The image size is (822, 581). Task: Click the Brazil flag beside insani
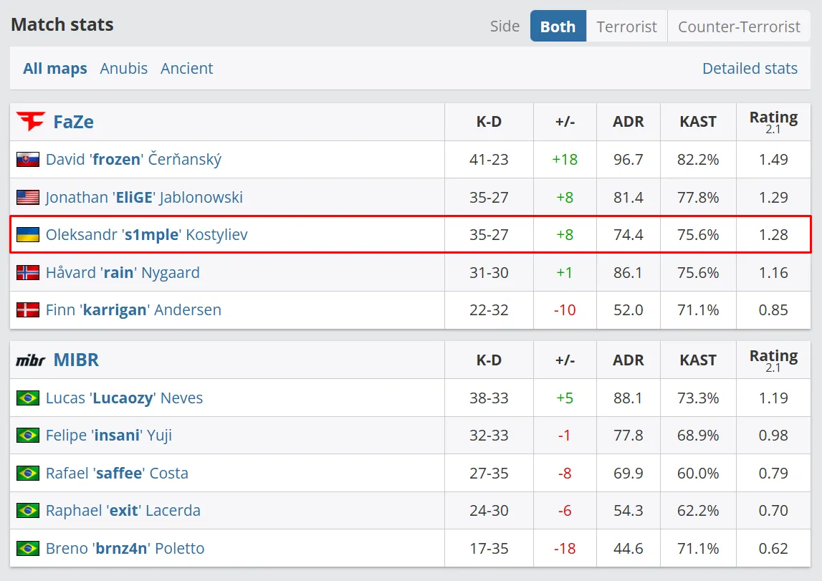(28, 436)
